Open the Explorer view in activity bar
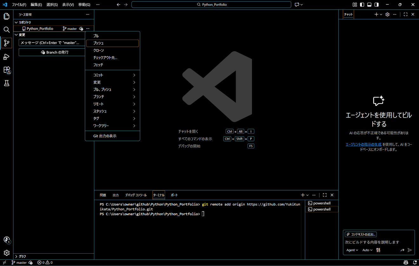419x266 pixels. pyautogui.click(x=6, y=16)
